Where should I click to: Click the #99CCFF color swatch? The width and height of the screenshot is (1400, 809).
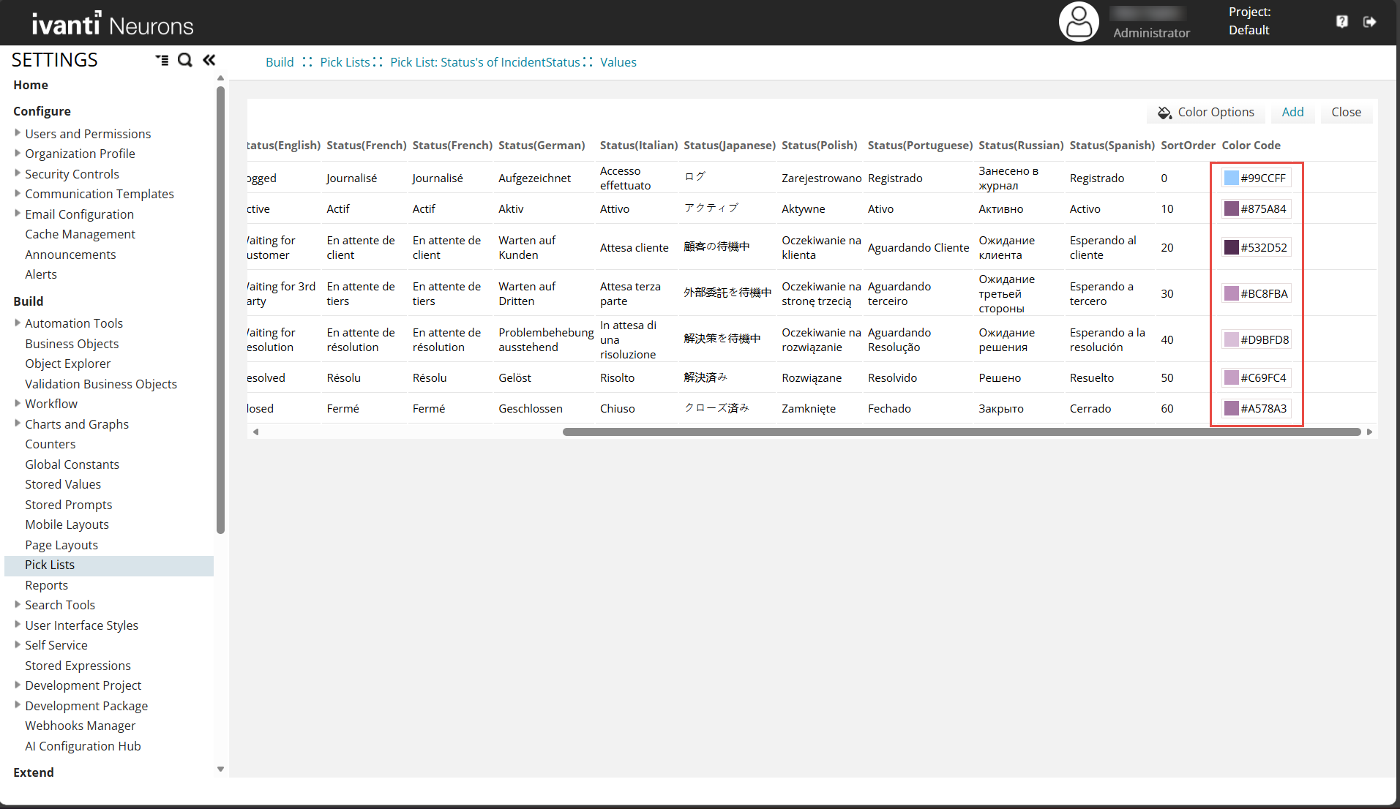coord(1232,178)
